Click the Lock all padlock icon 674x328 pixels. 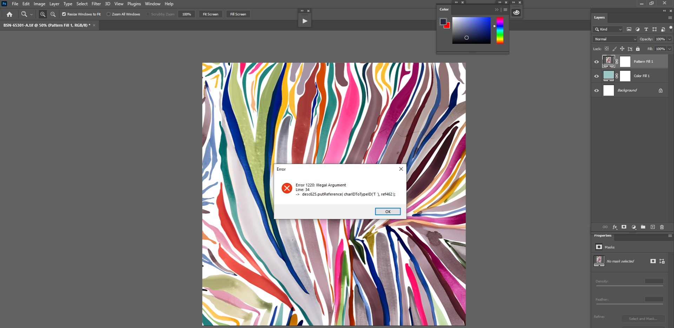638,49
